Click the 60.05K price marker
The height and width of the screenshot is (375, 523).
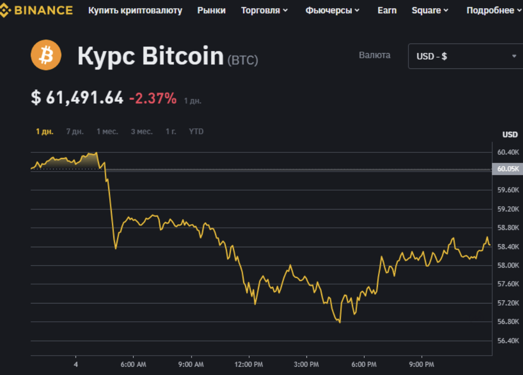(508, 169)
